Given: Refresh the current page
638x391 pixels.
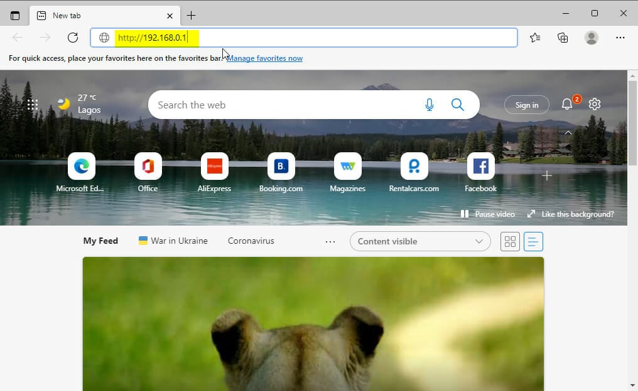Looking at the screenshot, I should coord(73,38).
